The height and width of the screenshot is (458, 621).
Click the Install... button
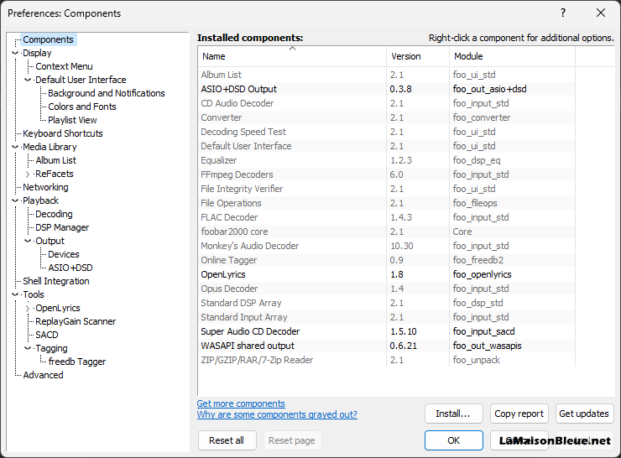[x=453, y=414]
